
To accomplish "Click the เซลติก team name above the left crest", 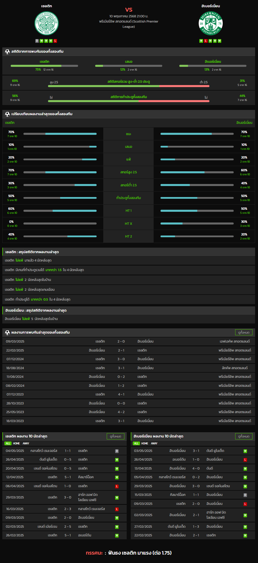I will pos(47,6).
